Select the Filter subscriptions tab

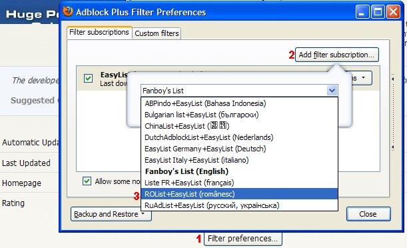[99, 33]
